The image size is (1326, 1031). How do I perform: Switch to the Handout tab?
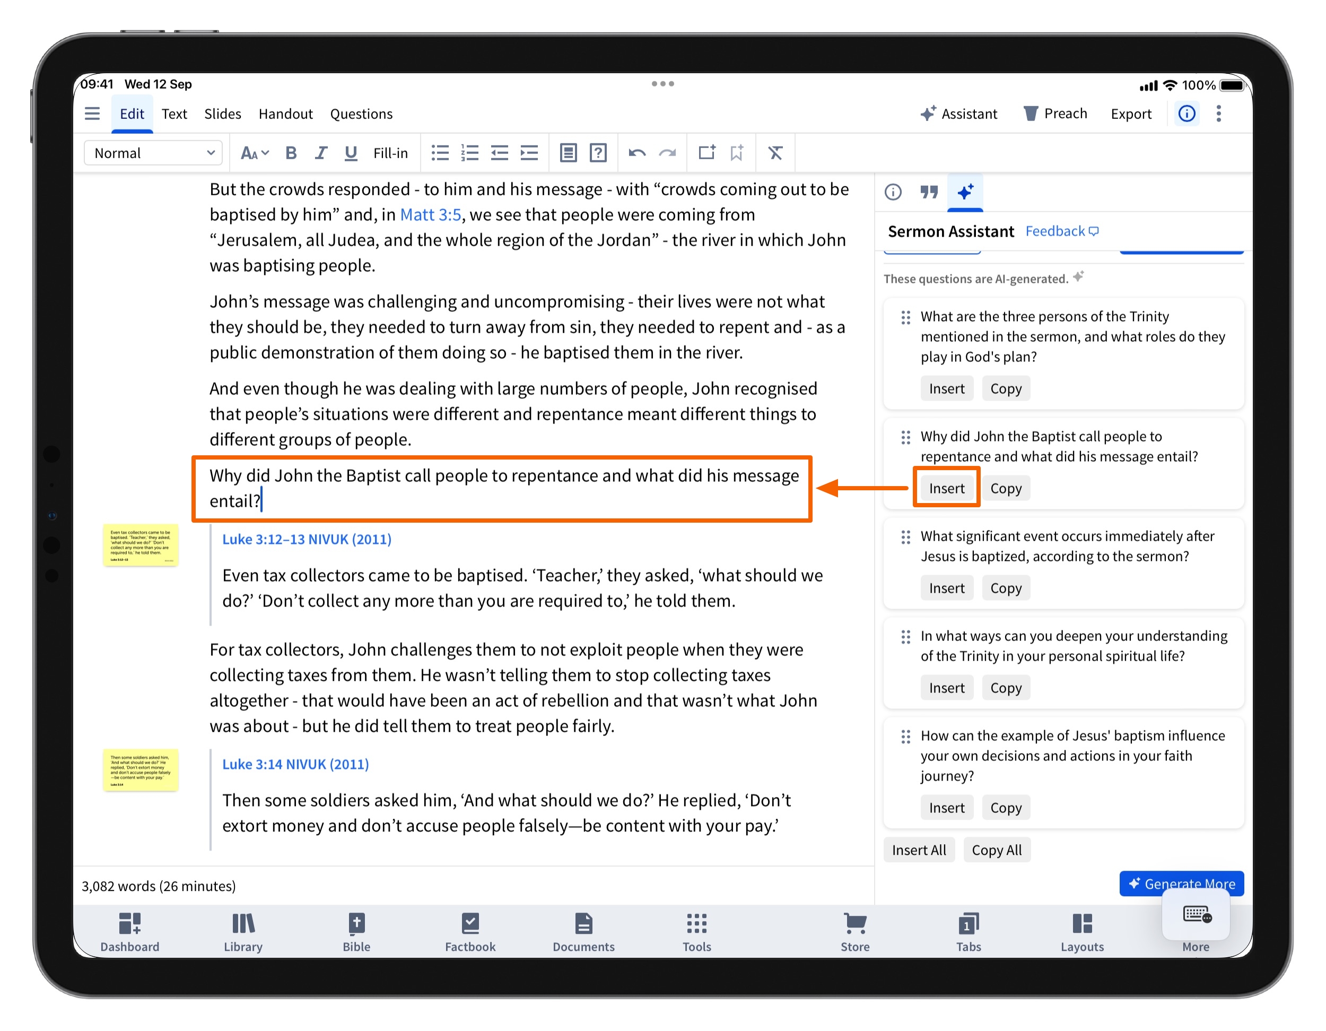(285, 114)
